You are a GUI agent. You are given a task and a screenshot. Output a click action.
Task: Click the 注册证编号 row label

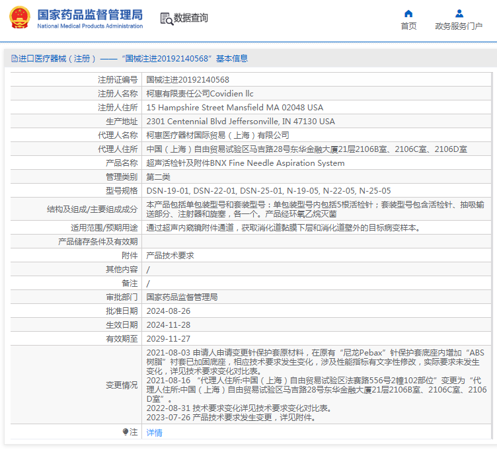click(x=118, y=79)
